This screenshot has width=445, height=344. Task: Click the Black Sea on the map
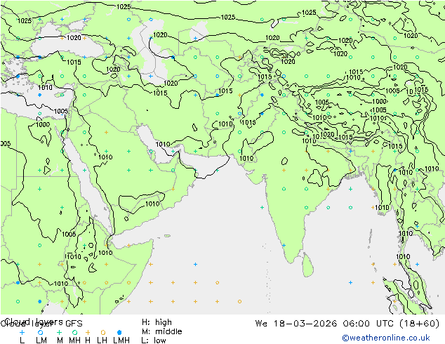click(x=67, y=47)
